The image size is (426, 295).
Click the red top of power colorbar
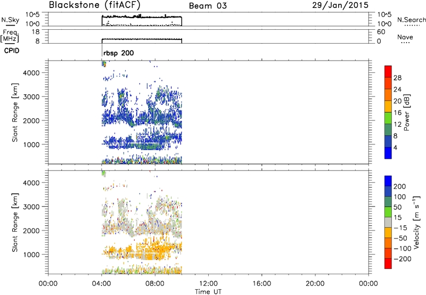tap(388, 71)
